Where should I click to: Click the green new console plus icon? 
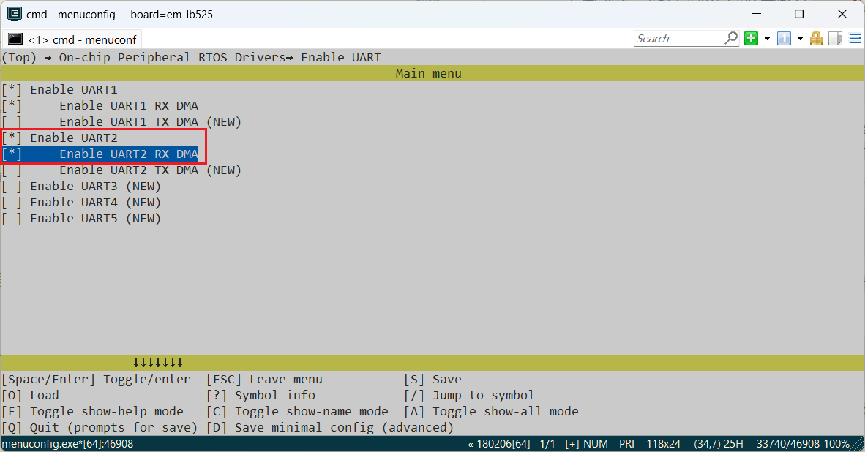751,39
